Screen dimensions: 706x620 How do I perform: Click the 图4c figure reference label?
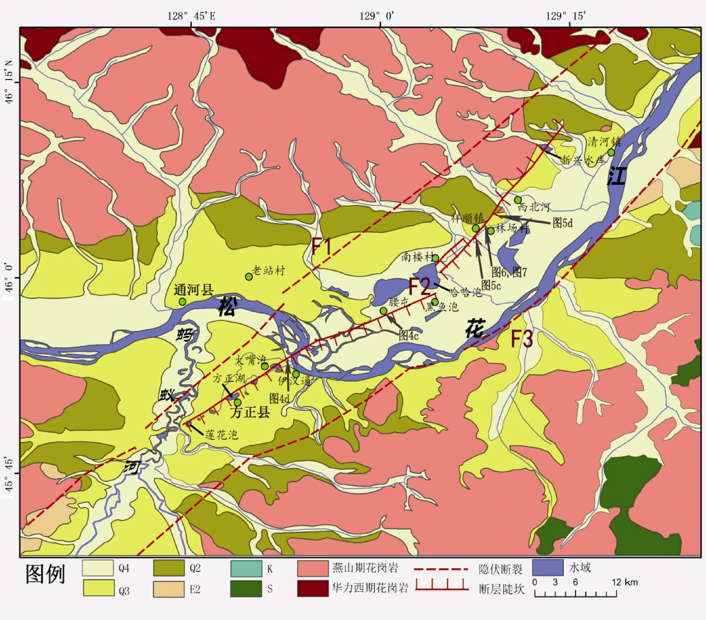point(408,335)
